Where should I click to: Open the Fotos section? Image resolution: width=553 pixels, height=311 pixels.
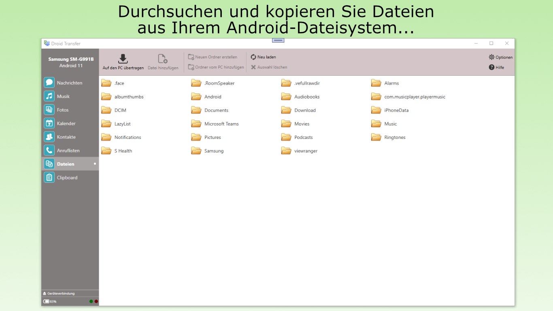[70, 110]
